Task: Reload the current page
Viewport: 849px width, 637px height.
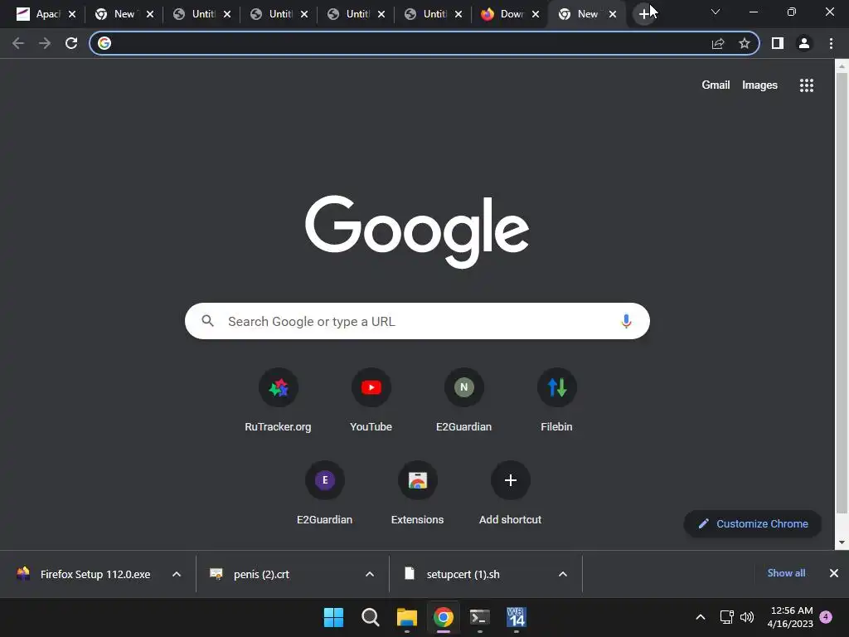Action: click(71, 43)
